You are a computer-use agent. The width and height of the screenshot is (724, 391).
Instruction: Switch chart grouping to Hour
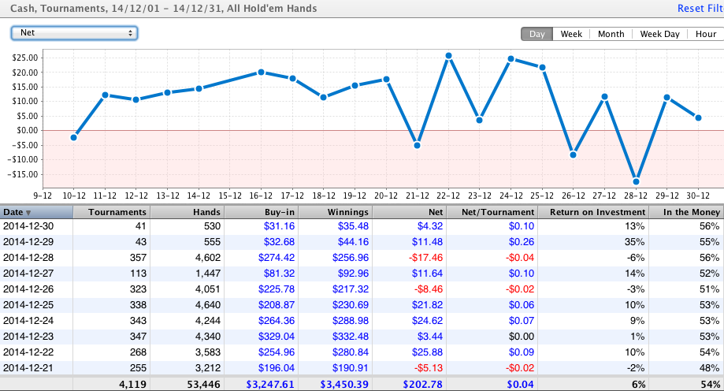coord(705,34)
